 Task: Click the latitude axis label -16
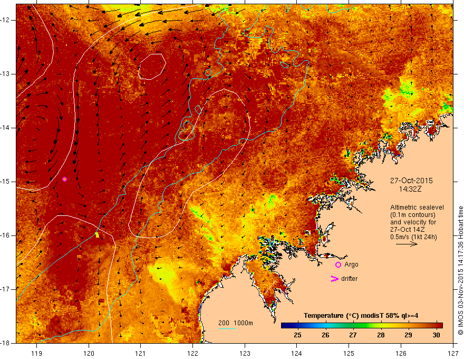tap(5, 235)
